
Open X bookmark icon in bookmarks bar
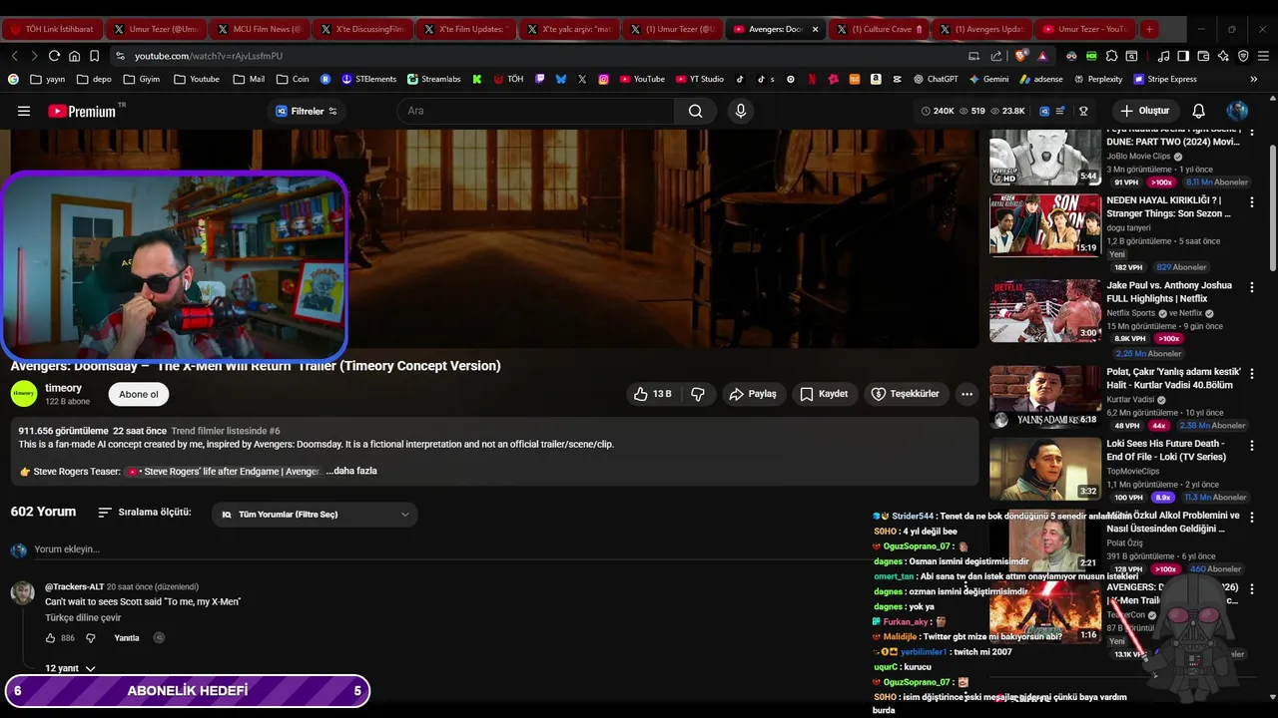[582, 79]
